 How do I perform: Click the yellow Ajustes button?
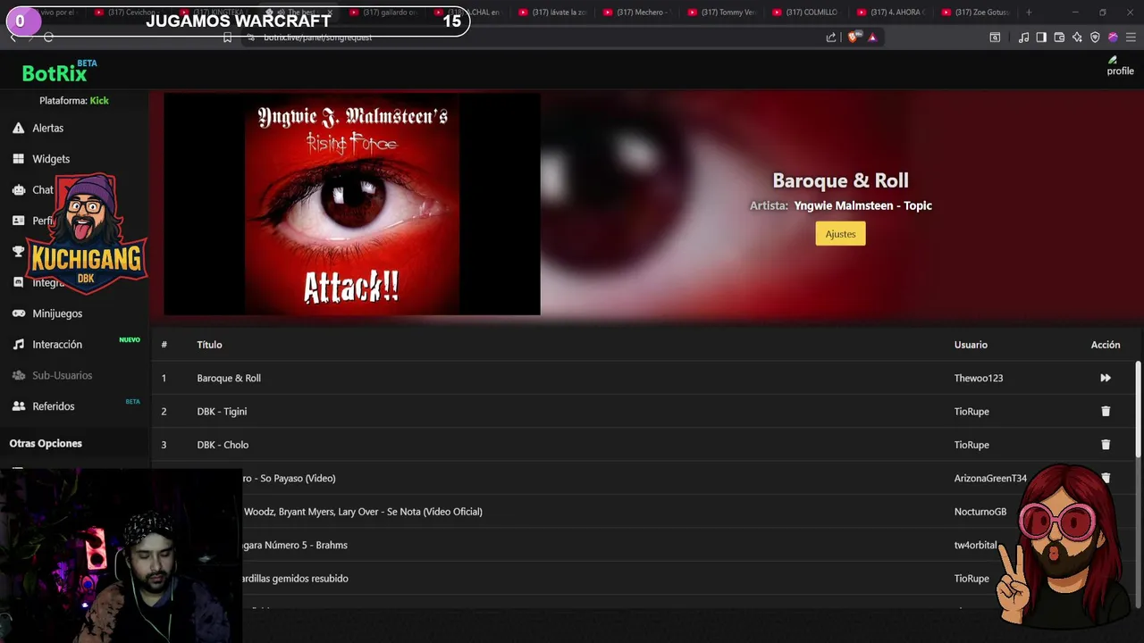(x=840, y=234)
